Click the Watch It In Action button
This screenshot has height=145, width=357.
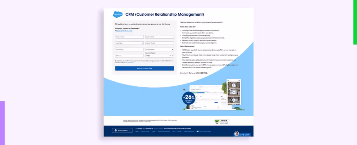coord(144,68)
